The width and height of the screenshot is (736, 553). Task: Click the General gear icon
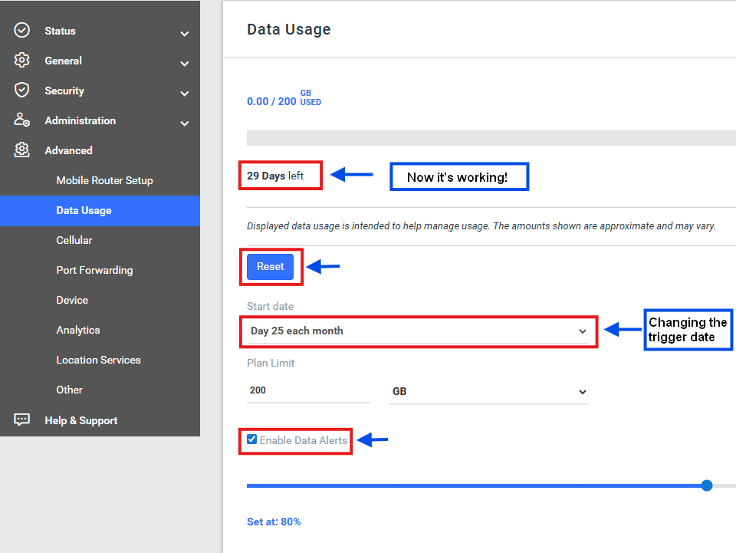(x=22, y=61)
